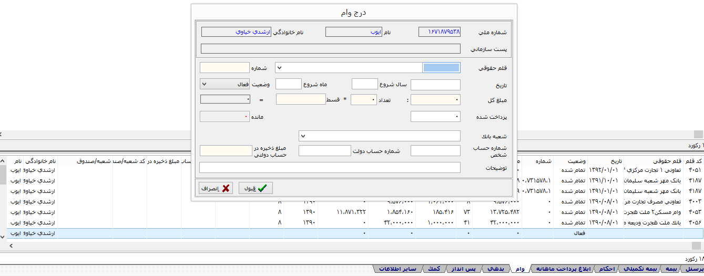Open the پس انداز tab
This screenshot has width=704, height=276.
point(465,269)
